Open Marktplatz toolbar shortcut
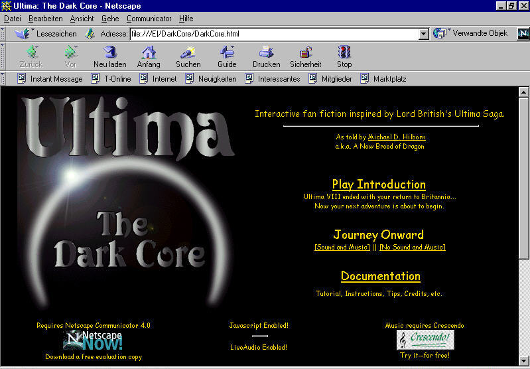 [383, 79]
